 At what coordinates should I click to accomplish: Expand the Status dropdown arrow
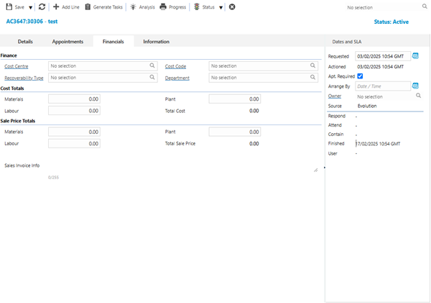(x=221, y=7)
